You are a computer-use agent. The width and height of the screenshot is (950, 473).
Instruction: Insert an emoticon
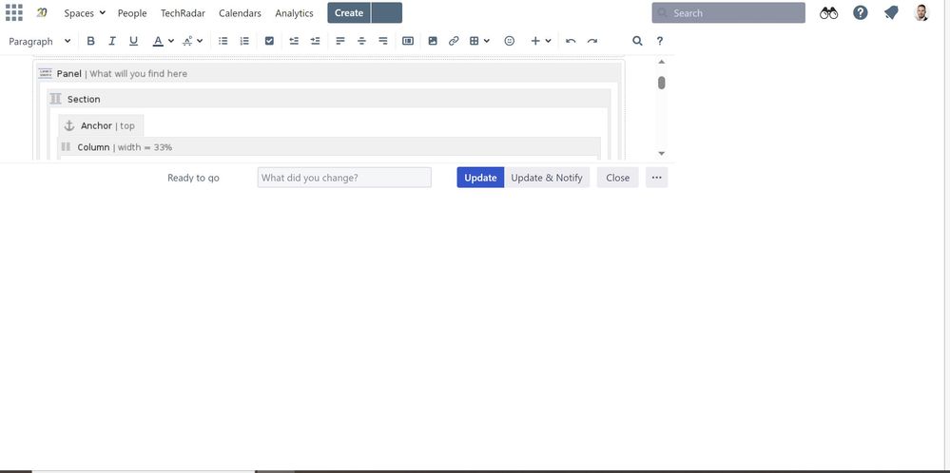coord(510,41)
